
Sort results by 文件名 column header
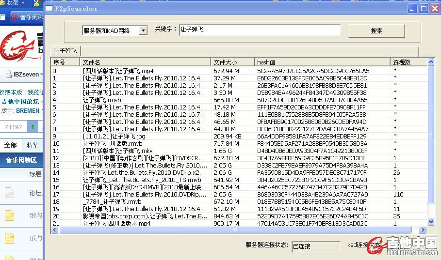[145, 62]
